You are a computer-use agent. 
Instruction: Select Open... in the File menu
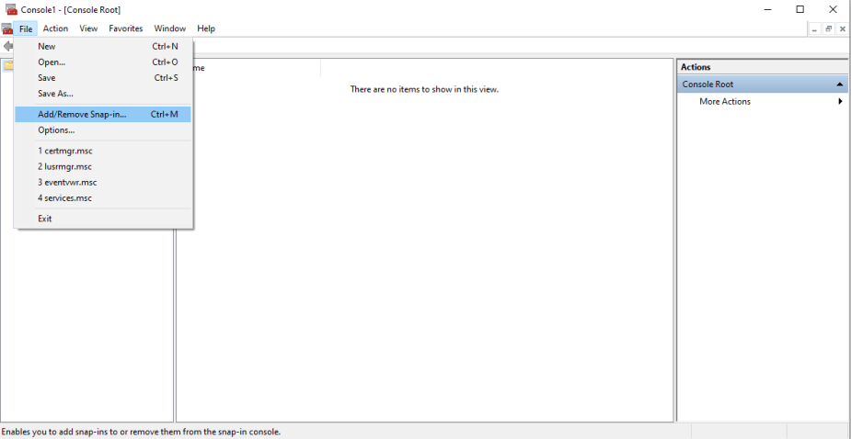tap(103, 62)
